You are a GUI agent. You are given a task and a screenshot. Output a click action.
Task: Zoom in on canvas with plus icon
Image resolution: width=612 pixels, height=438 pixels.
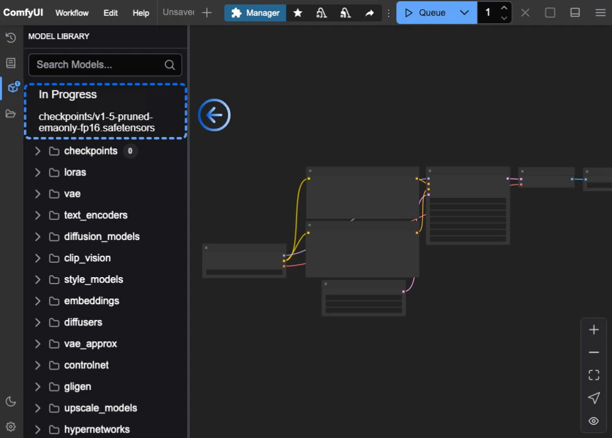(594, 330)
